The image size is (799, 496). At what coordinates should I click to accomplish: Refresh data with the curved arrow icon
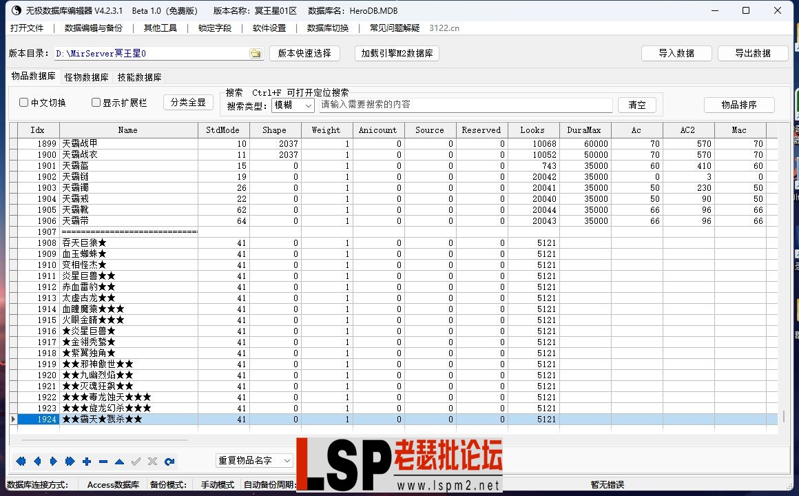169,462
